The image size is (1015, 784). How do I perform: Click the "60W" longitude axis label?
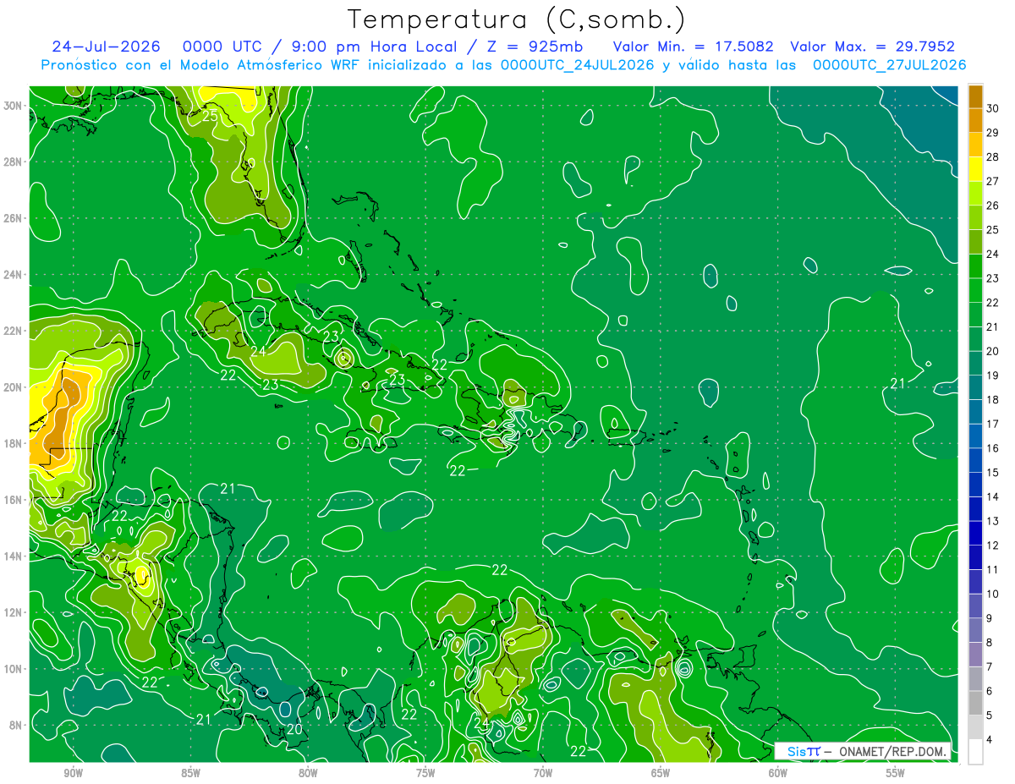[778, 773]
